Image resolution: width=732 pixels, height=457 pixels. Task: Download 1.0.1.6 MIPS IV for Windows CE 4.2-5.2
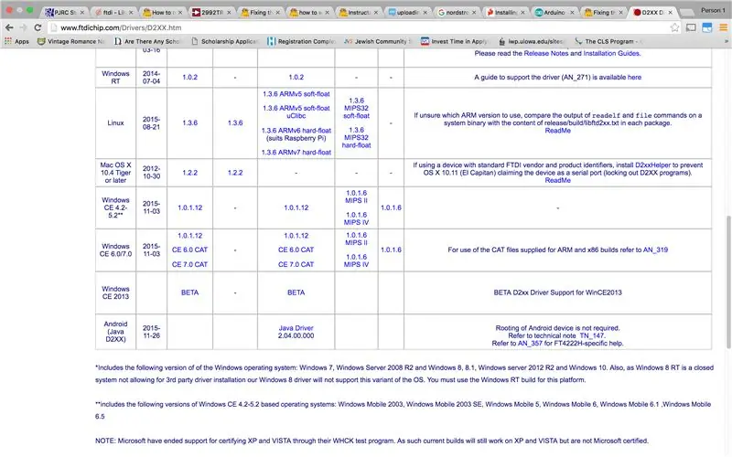click(x=356, y=218)
